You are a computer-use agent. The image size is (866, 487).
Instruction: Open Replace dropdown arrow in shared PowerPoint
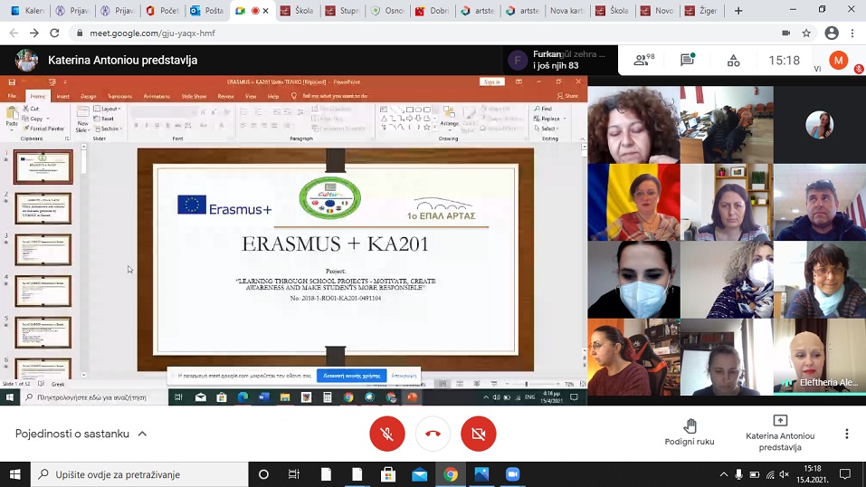(565, 119)
